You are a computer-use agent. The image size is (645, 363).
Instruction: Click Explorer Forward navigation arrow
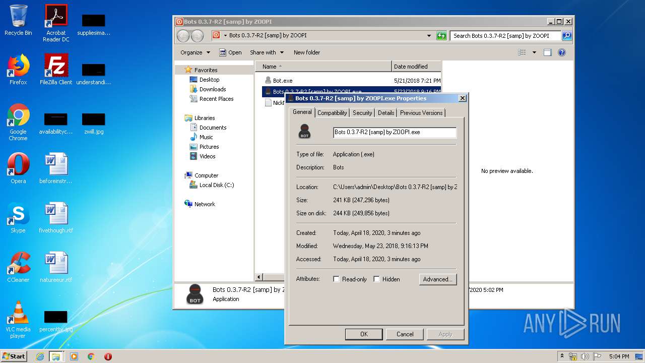198,36
